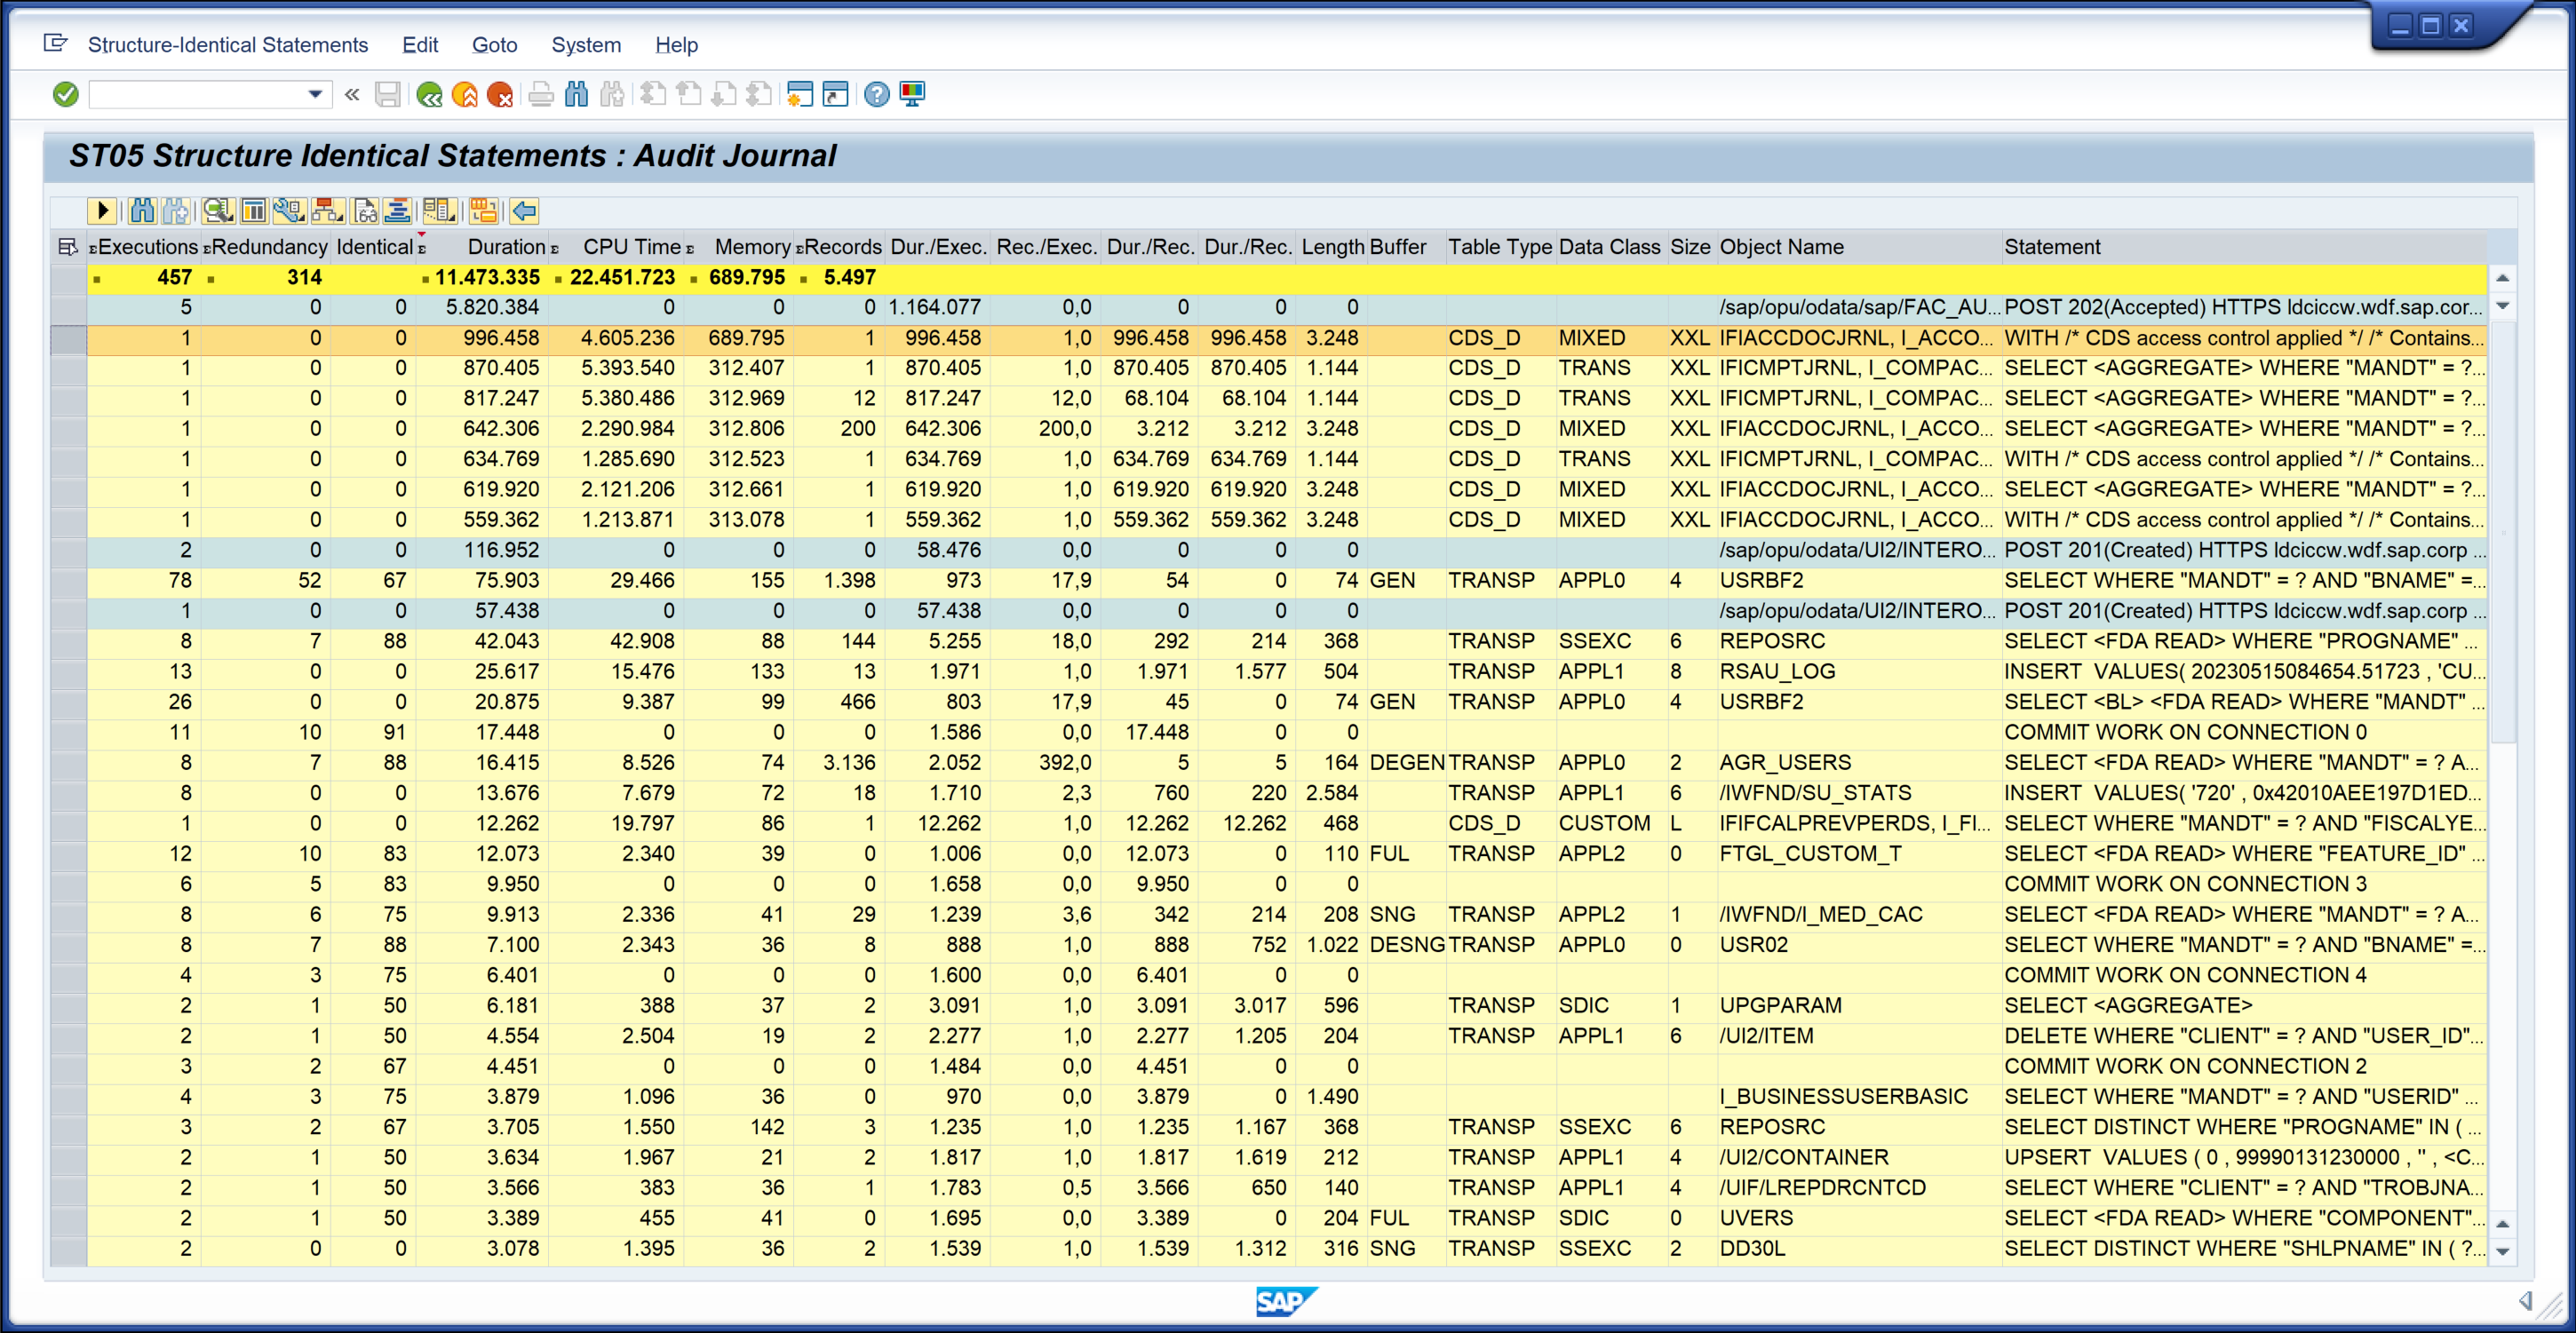Click the Execute play icon in ALV toolbar
2576x1333 pixels.
pyautogui.click(x=101, y=211)
